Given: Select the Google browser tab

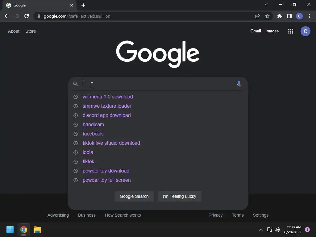Looking at the screenshot, I should point(39,5).
